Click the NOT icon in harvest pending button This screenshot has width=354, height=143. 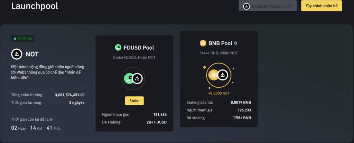click(x=246, y=6)
